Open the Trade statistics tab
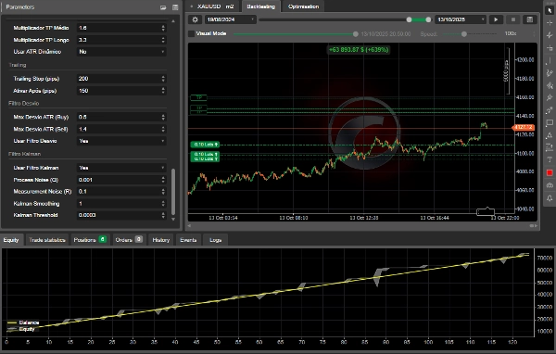The width and height of the screenshot is (556, 354). tap(47, 240)
